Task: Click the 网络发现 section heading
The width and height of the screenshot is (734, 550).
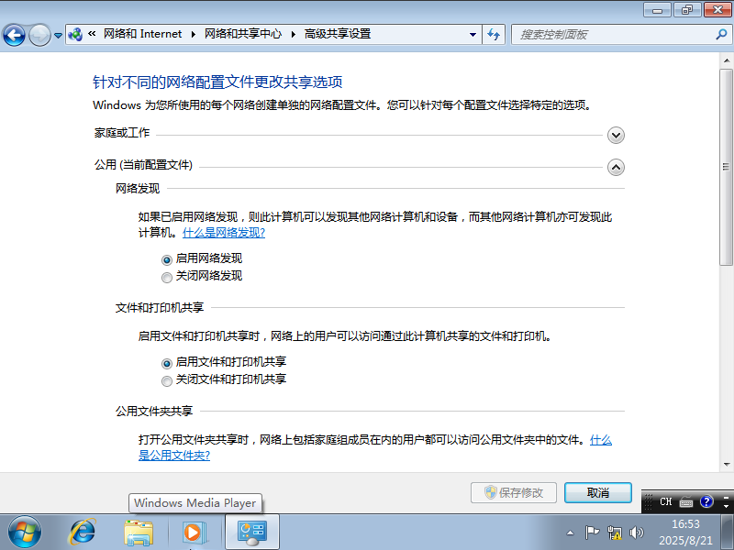Action: tap(138, 189)
